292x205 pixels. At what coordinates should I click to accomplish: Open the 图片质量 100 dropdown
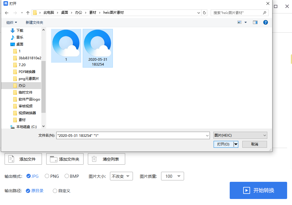pyautogui.click(x=173, y=176)
